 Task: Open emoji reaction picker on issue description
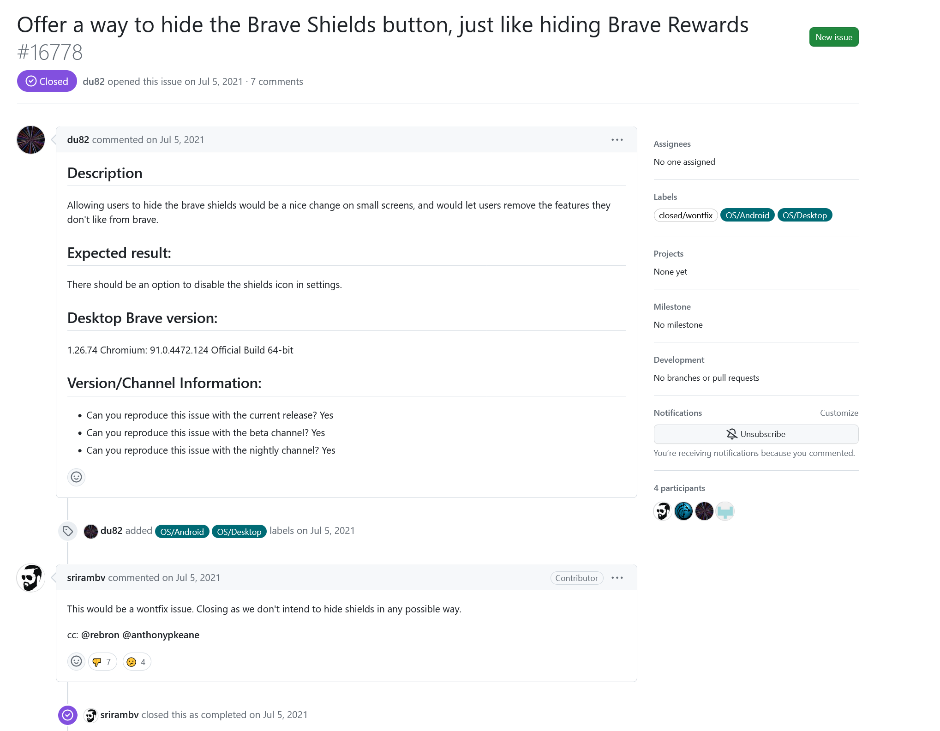click(77, 477)
